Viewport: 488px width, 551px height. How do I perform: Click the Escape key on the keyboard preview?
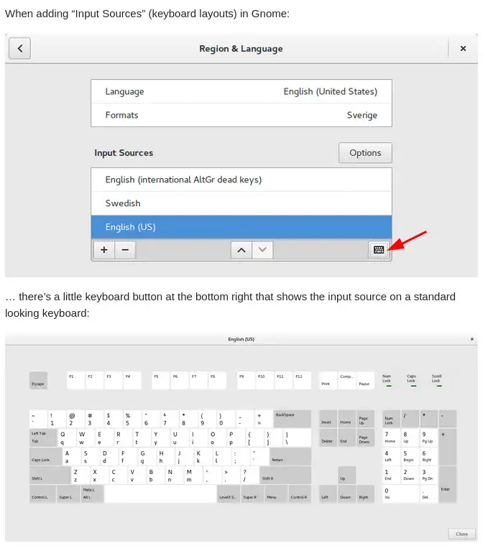[x=38, y=381]
